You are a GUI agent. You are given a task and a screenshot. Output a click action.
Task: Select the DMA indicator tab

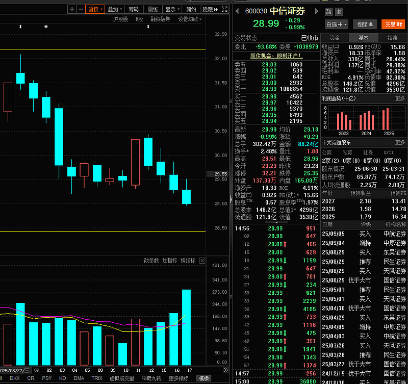coord(79,378)
